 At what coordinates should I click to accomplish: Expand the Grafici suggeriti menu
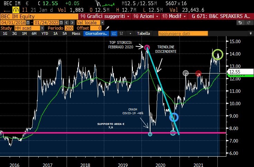point(105,16)
